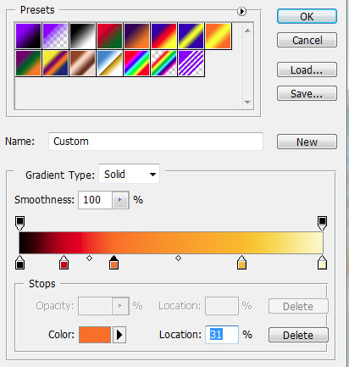
Task: Select the right opacity stop above gradient
Action: (322, 223)
